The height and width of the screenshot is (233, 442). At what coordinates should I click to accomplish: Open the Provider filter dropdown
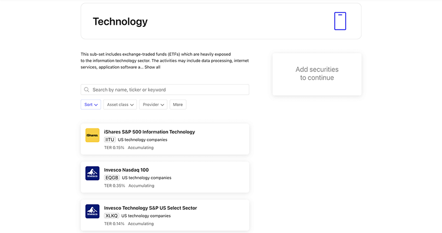153,105
